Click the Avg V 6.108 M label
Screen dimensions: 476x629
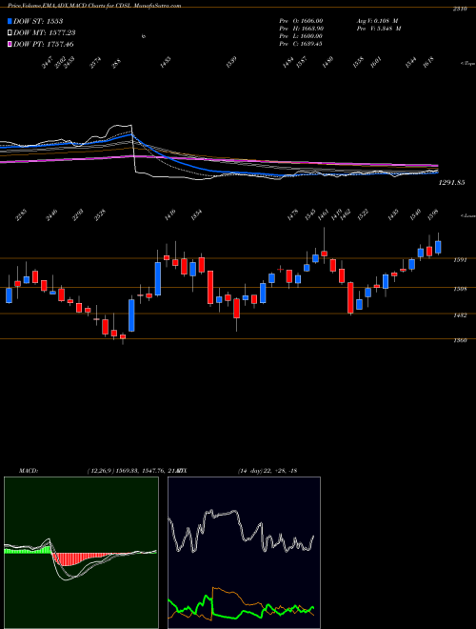(377, 21)
